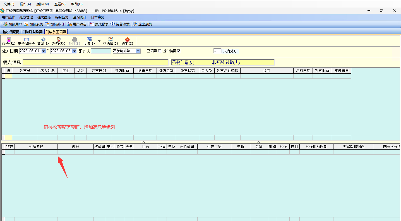Click the 退出系统 exit system icon
Image resolution: width=401 pixels, height=221 pixels.
coord(135,24)
